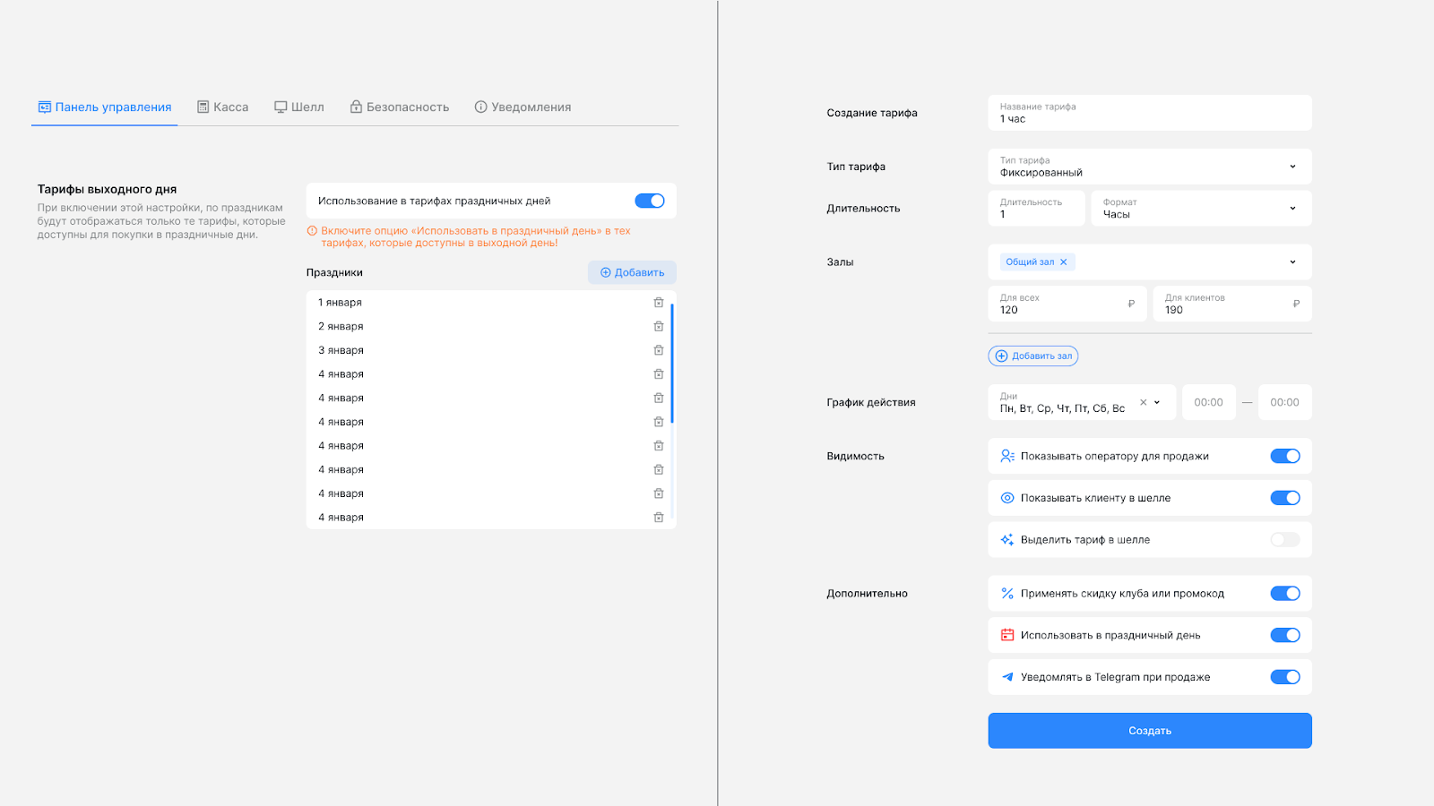1434x806 pixels.
Task: Enable Выделить тариф в шелле switch
Action: click(1285, 540)
